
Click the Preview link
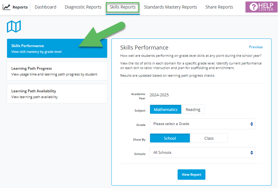point(256,47)
